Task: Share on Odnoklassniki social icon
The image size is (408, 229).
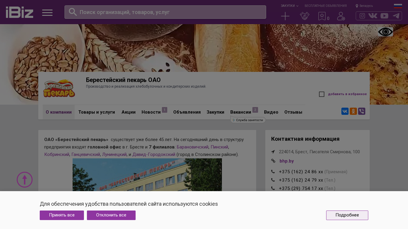Action: [x=353, y=111]
